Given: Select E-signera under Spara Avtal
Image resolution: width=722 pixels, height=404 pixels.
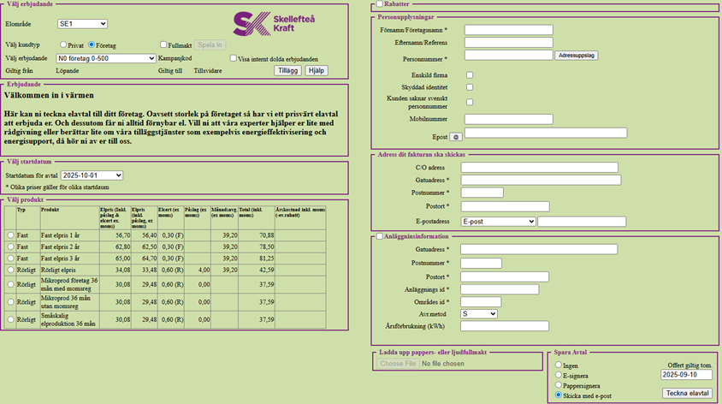Looking at the screenshot, I should (x=560, y=375).
